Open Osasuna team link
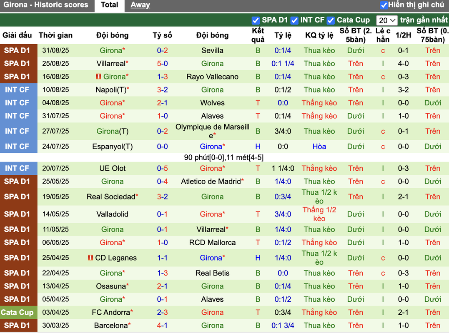The width and height of the screenshot is (449, 333). (112, 286)
